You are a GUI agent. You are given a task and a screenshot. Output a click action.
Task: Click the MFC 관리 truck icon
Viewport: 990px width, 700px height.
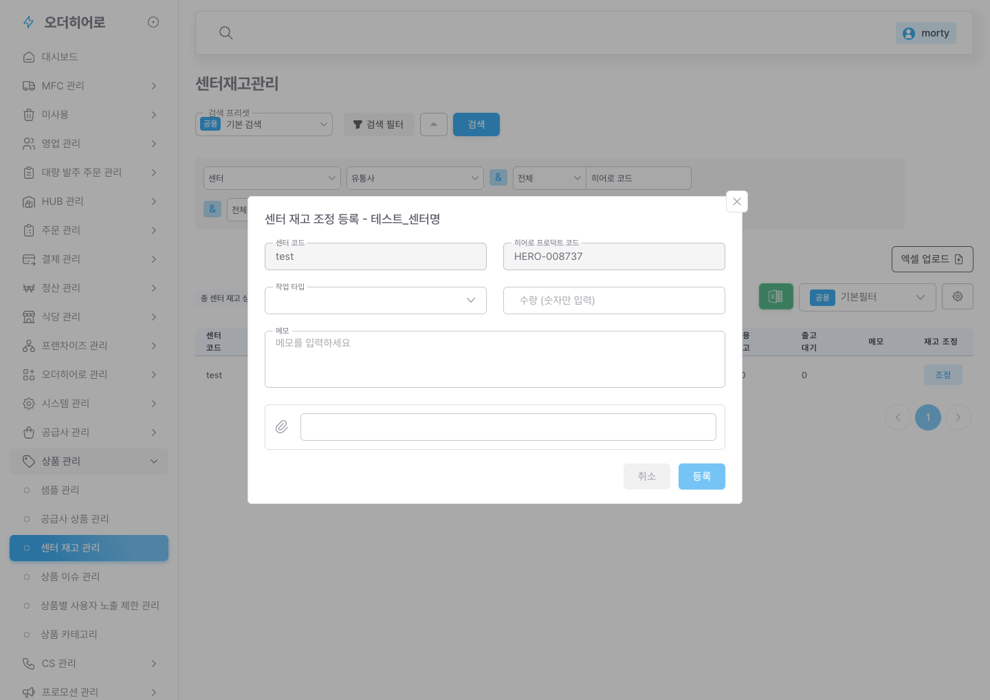(29, 86)
